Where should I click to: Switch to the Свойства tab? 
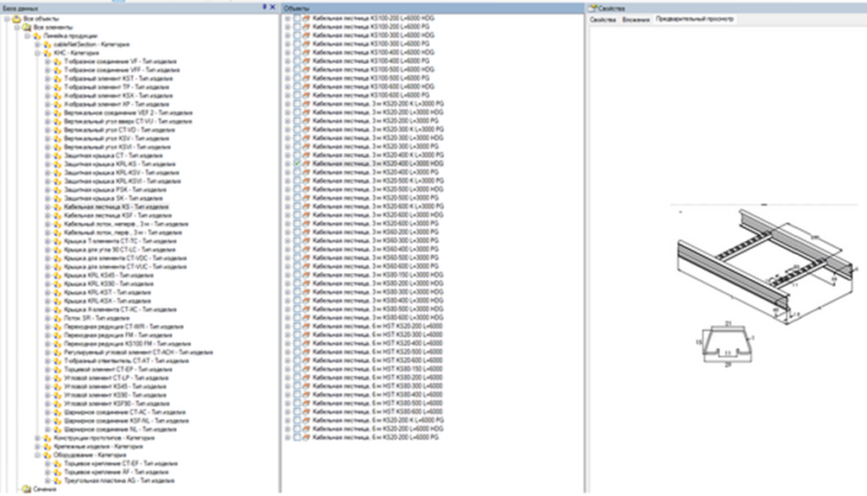pos(603,19)
